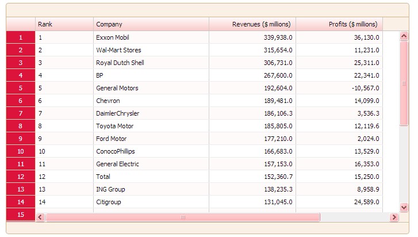418x237 pixels.
Task: Select row header number 5
Action: 21,88
